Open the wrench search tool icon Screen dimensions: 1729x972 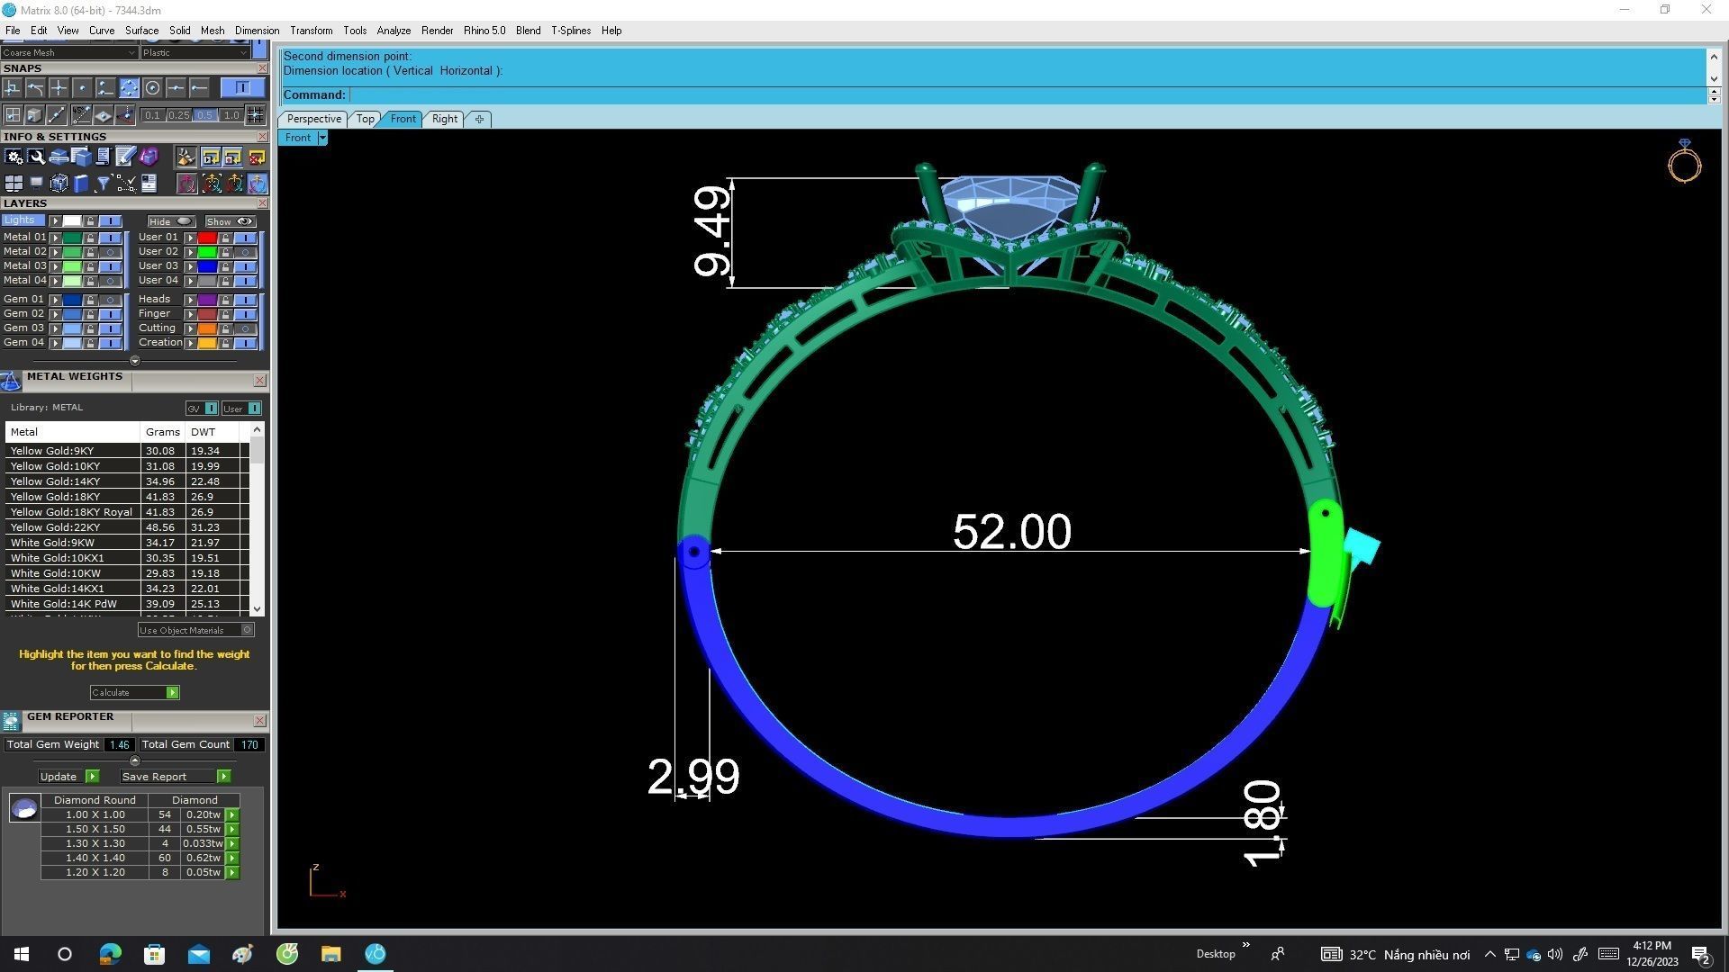[x=36, y=157]
